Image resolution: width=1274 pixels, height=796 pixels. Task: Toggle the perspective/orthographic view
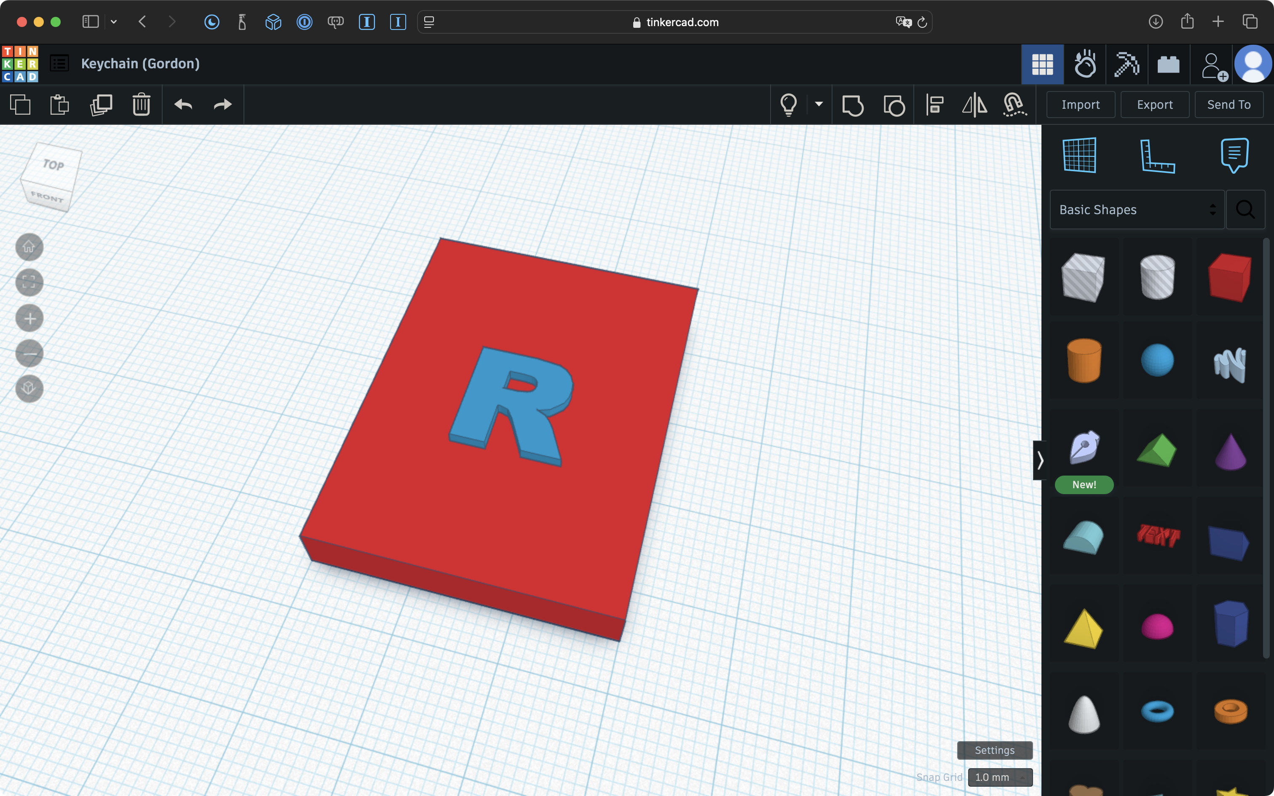29,389
